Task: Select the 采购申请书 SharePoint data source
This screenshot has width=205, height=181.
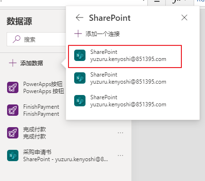Action: click(x=66, y=155)
